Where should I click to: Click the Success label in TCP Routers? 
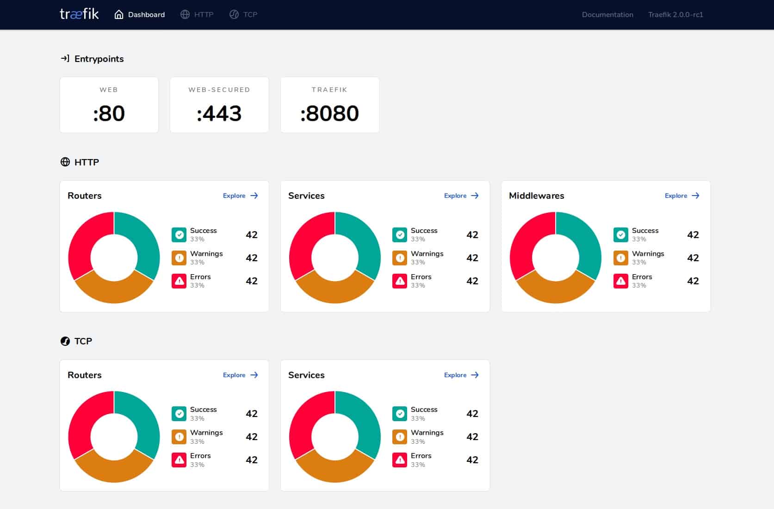204,410
